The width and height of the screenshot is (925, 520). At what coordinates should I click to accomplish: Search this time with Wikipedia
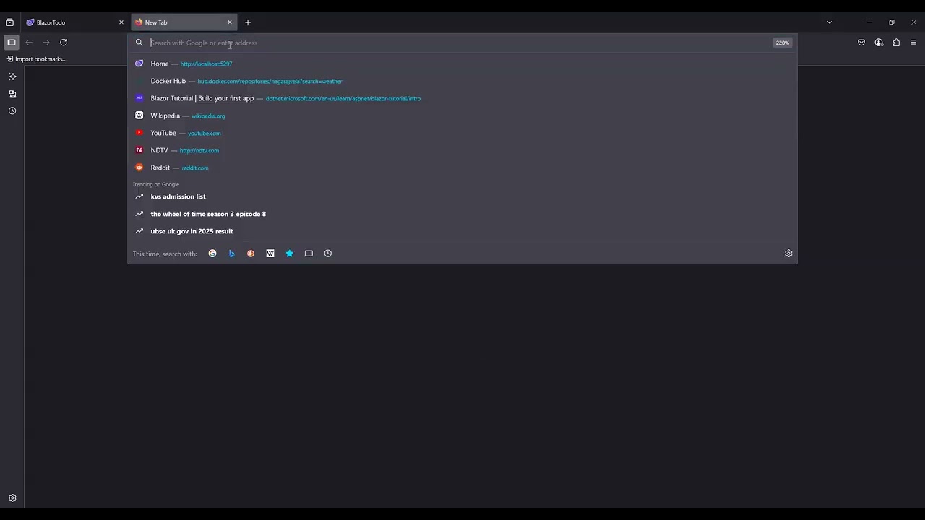pyautogui.click(x=270, y=253)
